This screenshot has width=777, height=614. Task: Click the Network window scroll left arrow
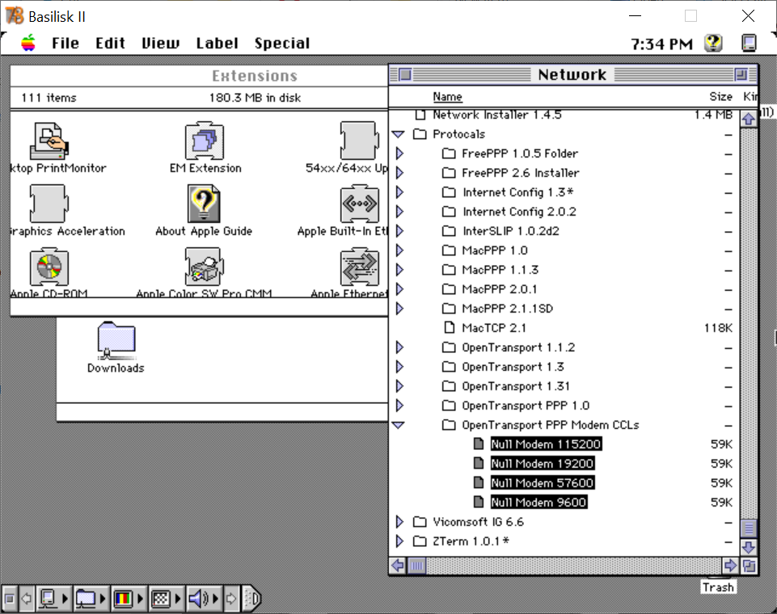pyautogui.click(x=398, y=566)
